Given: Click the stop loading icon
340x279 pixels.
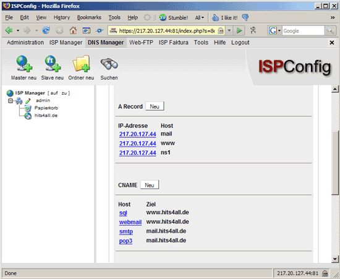Looking at the screenshot, I should [x=59, y=30].
